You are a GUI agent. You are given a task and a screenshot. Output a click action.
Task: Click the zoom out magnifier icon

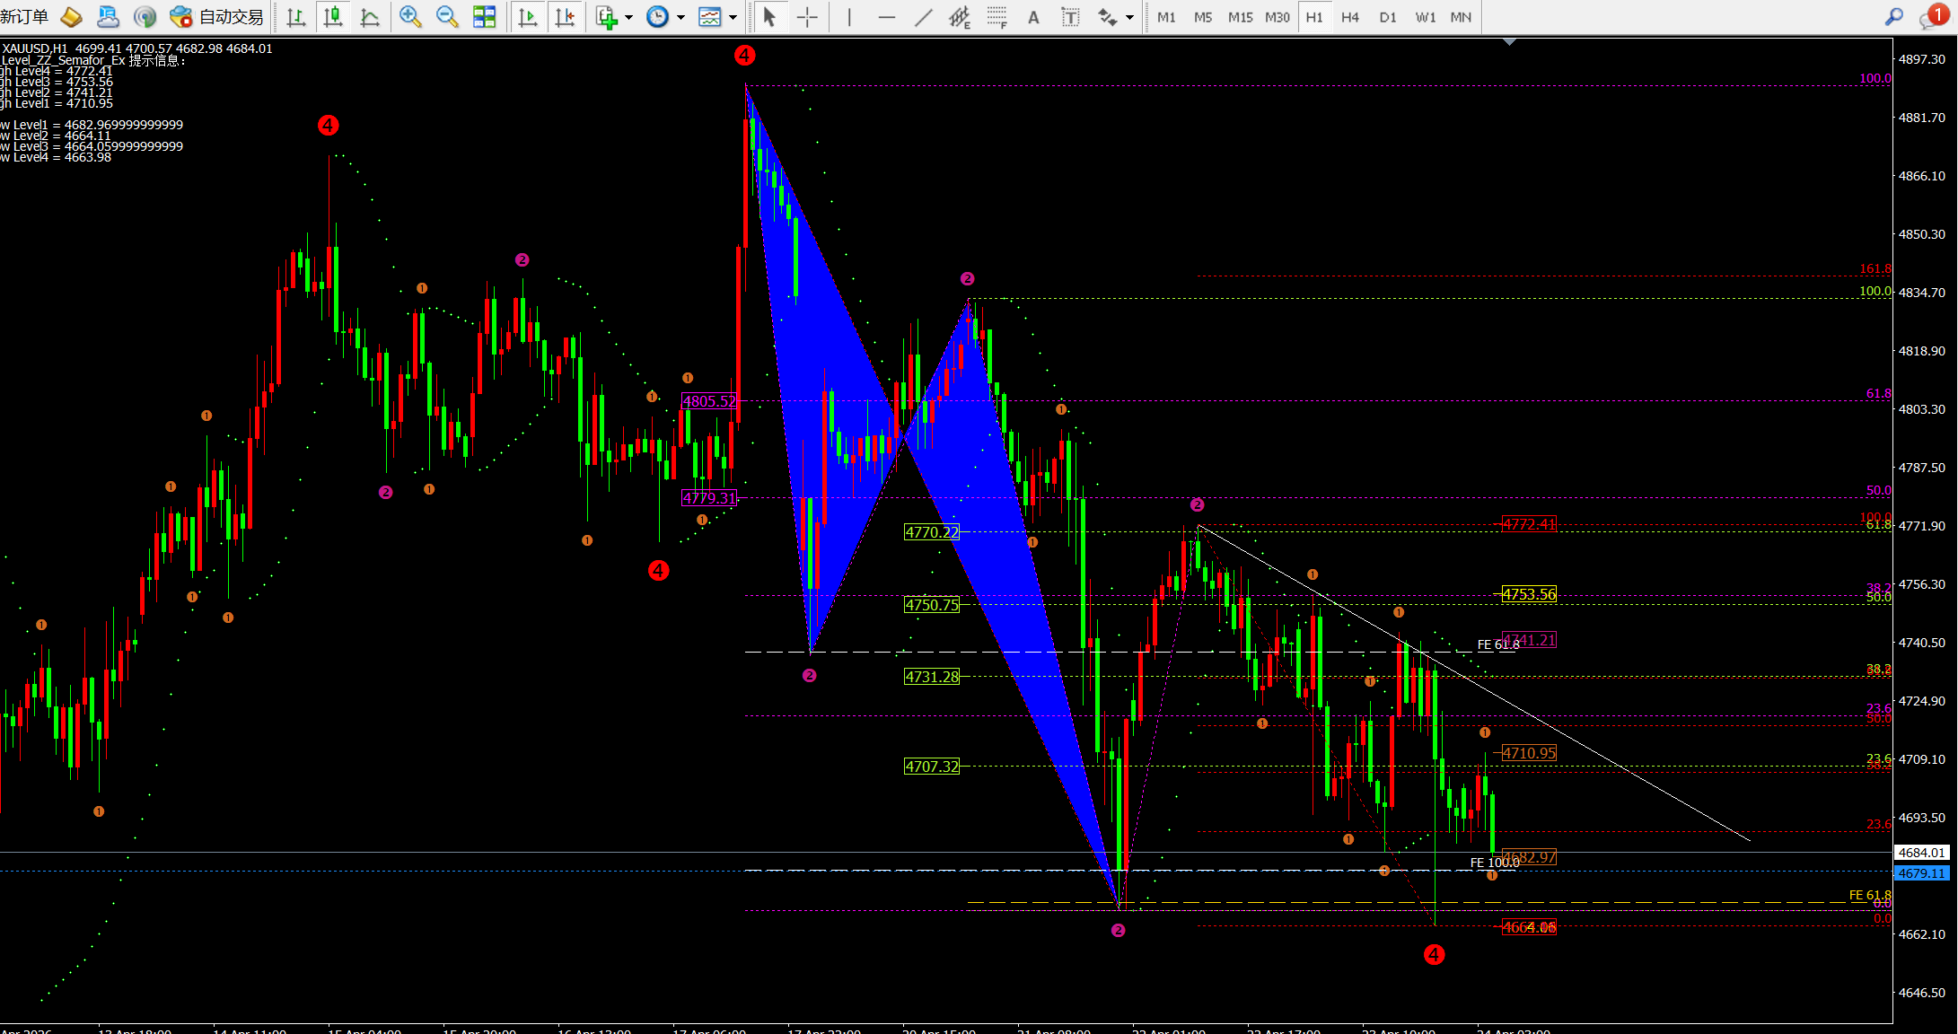446,17
